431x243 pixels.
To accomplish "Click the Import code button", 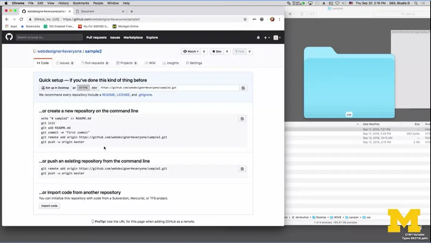I will tap(49, 205).
